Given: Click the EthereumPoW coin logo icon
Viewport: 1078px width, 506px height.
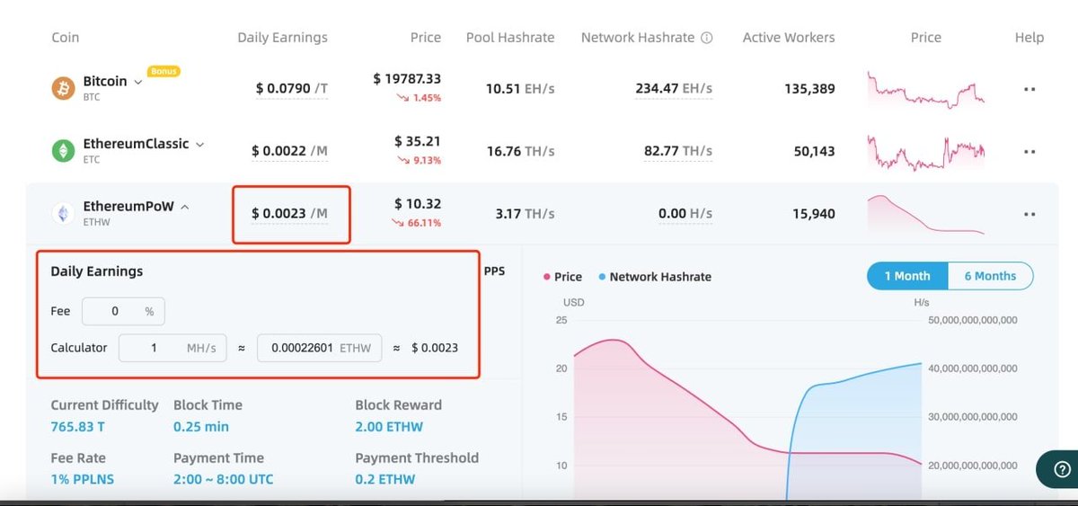Looking at the screenshot, I should coord(63,213).
